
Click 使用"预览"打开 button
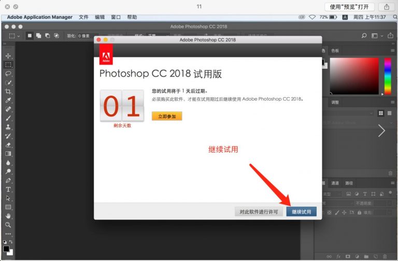coord(349,7)
